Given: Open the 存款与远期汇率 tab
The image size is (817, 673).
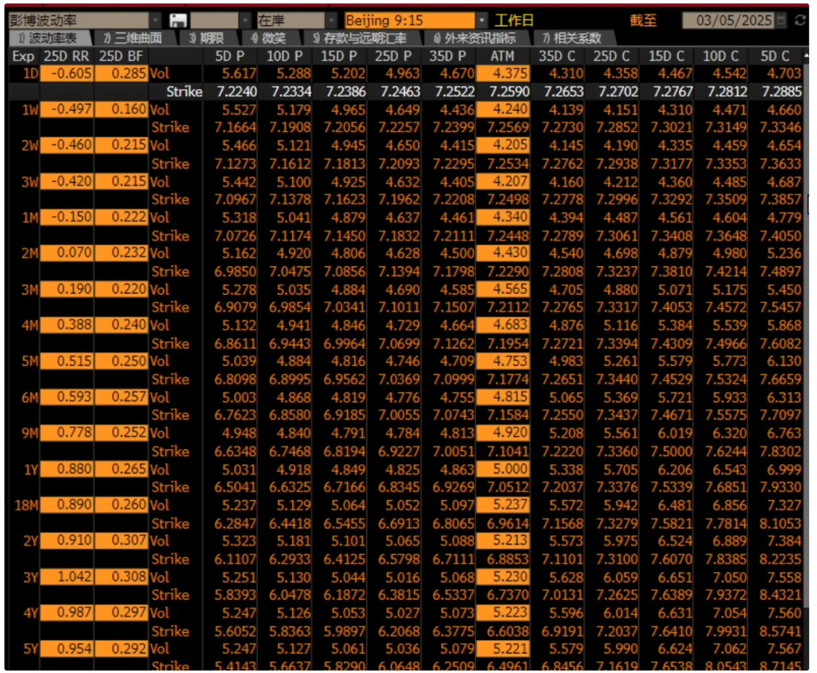Looking at the screenshot, I should (360, 38).
